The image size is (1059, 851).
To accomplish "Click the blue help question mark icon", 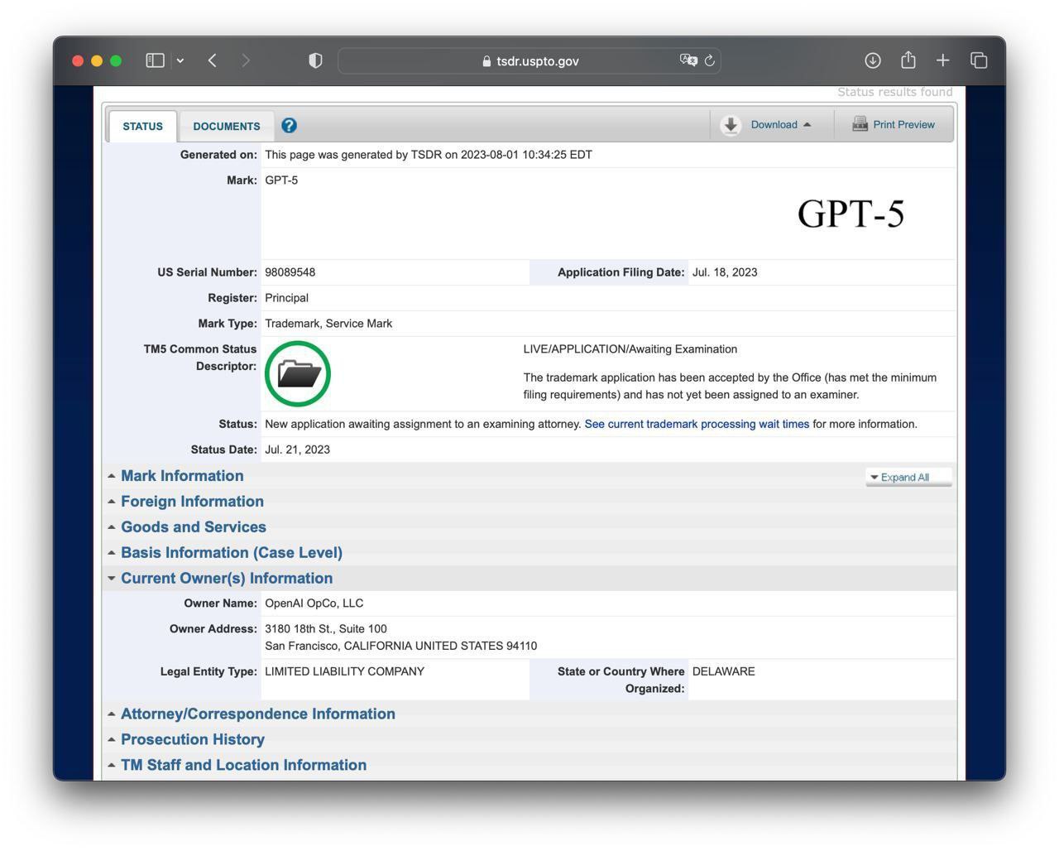I will click(289, 125).
